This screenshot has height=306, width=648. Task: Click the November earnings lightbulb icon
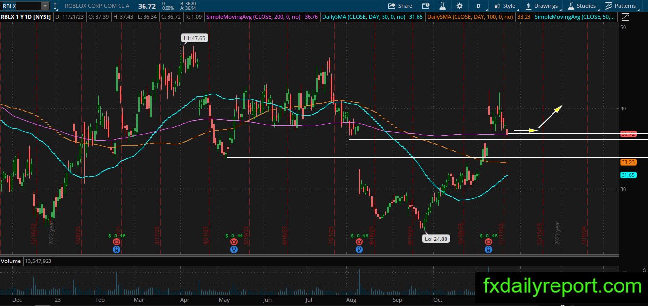(x=488, y=249)
